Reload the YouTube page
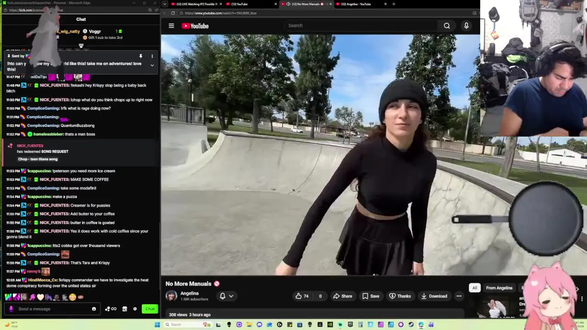This screenshot has width=587, height=330. pos(173,13)
